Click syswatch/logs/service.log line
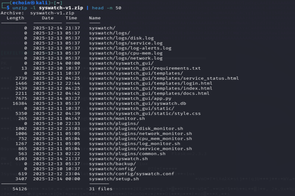 pyautogui.click(x=126, y=43)
